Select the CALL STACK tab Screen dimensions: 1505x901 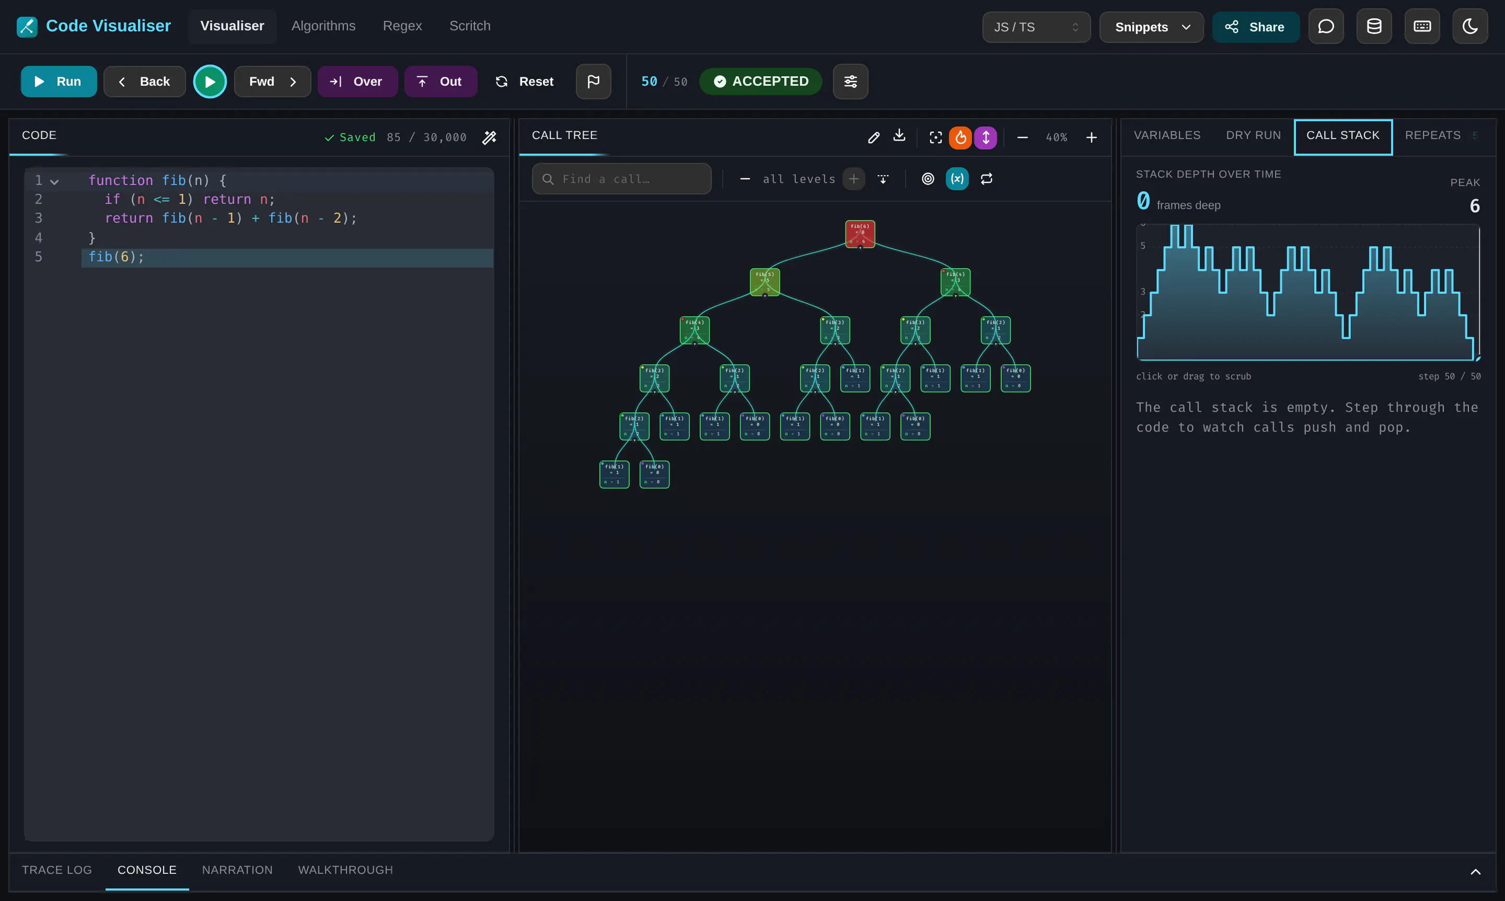pyautogui.click(x=1343, y=137)
